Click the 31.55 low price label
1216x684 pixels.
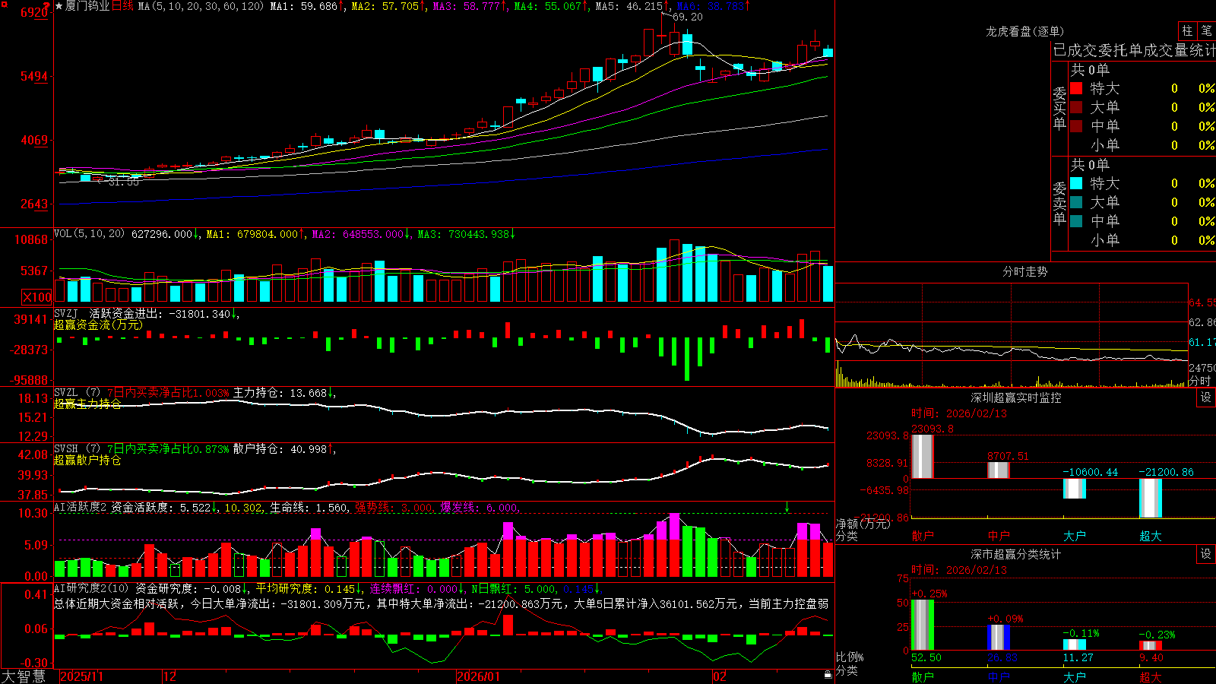pyautogui.click(x=124, y=182)
